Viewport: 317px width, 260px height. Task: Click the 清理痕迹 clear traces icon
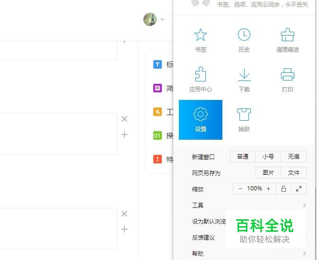click(288, 35)
